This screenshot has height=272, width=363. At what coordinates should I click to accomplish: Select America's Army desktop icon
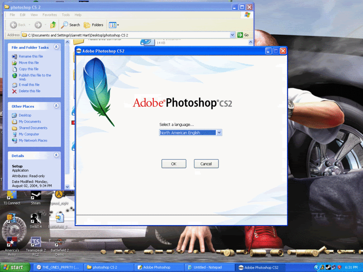point(12,246)
